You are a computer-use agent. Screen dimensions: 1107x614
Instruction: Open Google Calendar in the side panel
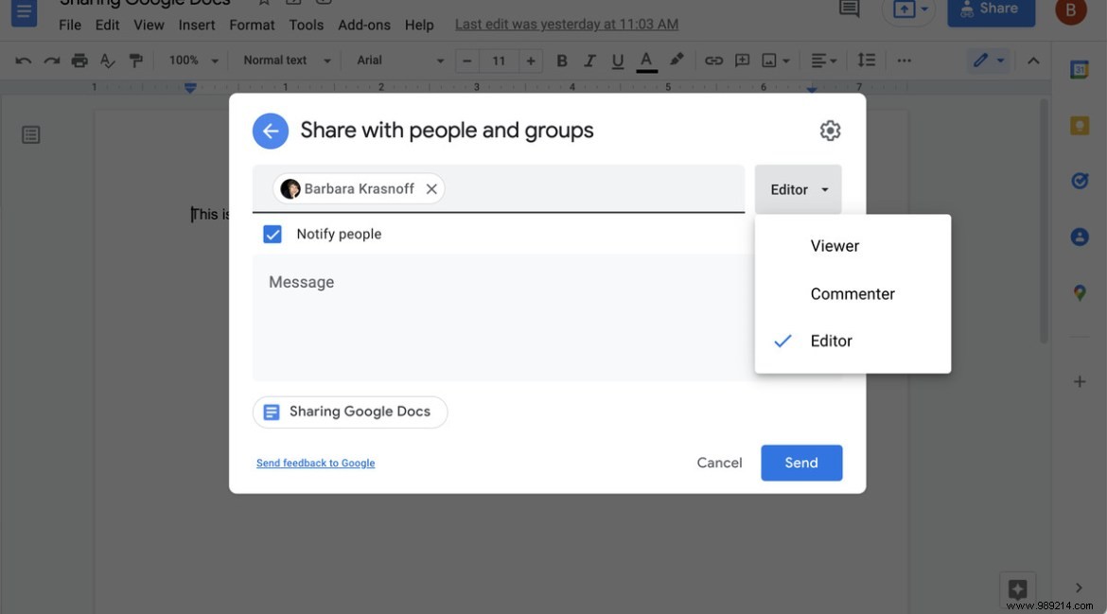(1080, 69)
